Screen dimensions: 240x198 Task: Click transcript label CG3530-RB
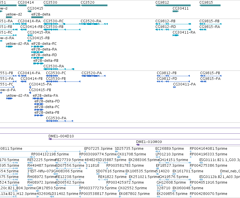click(x=53, y=27)
